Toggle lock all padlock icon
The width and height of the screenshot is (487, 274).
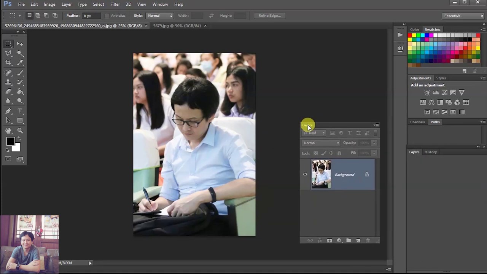[339, 153]
